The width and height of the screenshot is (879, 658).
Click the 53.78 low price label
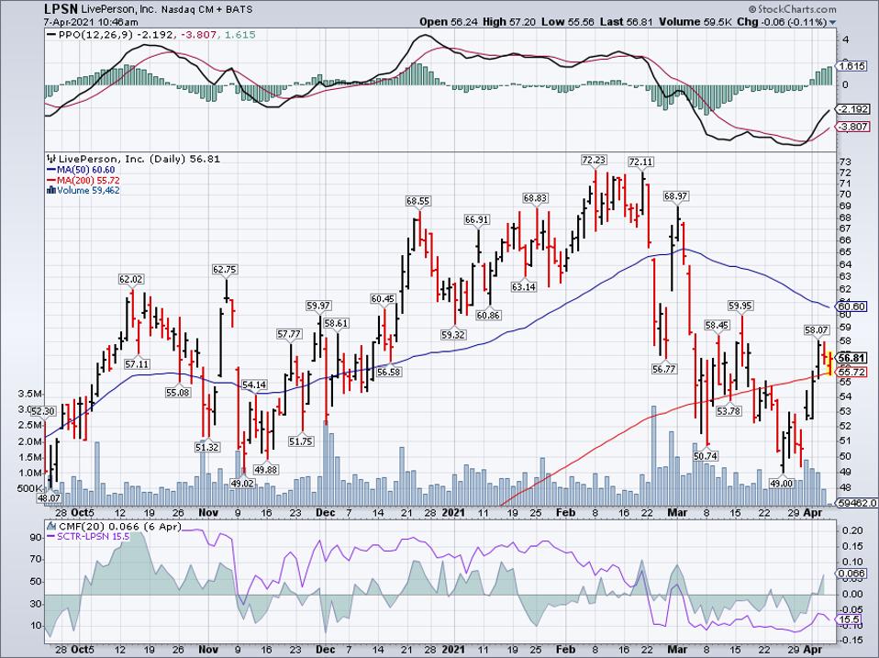click(x=729, y=411)
